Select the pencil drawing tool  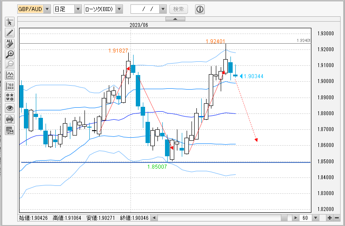click(10, 33)
